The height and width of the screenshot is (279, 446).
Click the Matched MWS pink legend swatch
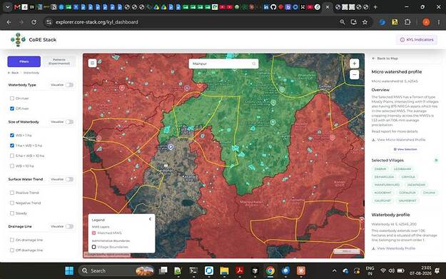[94, 233]
